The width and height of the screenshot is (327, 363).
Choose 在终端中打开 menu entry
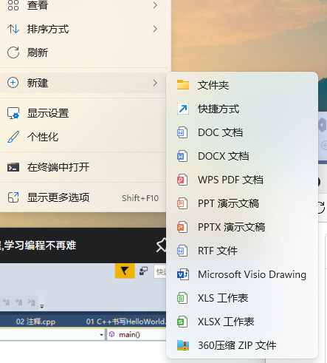[83, 167]
